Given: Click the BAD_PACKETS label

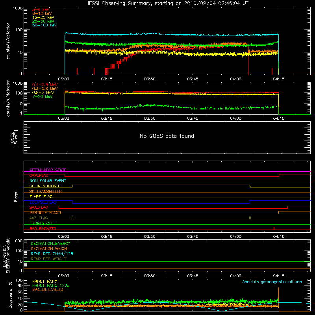Looking at the screenshot, I should [x=43, y=228].
